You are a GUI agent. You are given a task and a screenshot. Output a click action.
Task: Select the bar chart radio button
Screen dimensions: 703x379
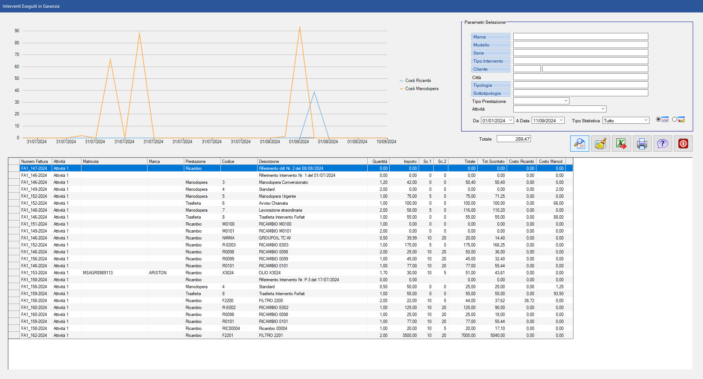tap(674, 119)
